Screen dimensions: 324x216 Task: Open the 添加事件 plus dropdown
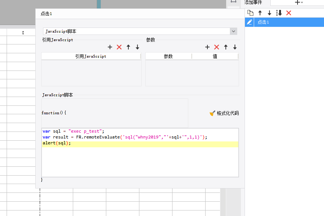(x=298, y=3)
